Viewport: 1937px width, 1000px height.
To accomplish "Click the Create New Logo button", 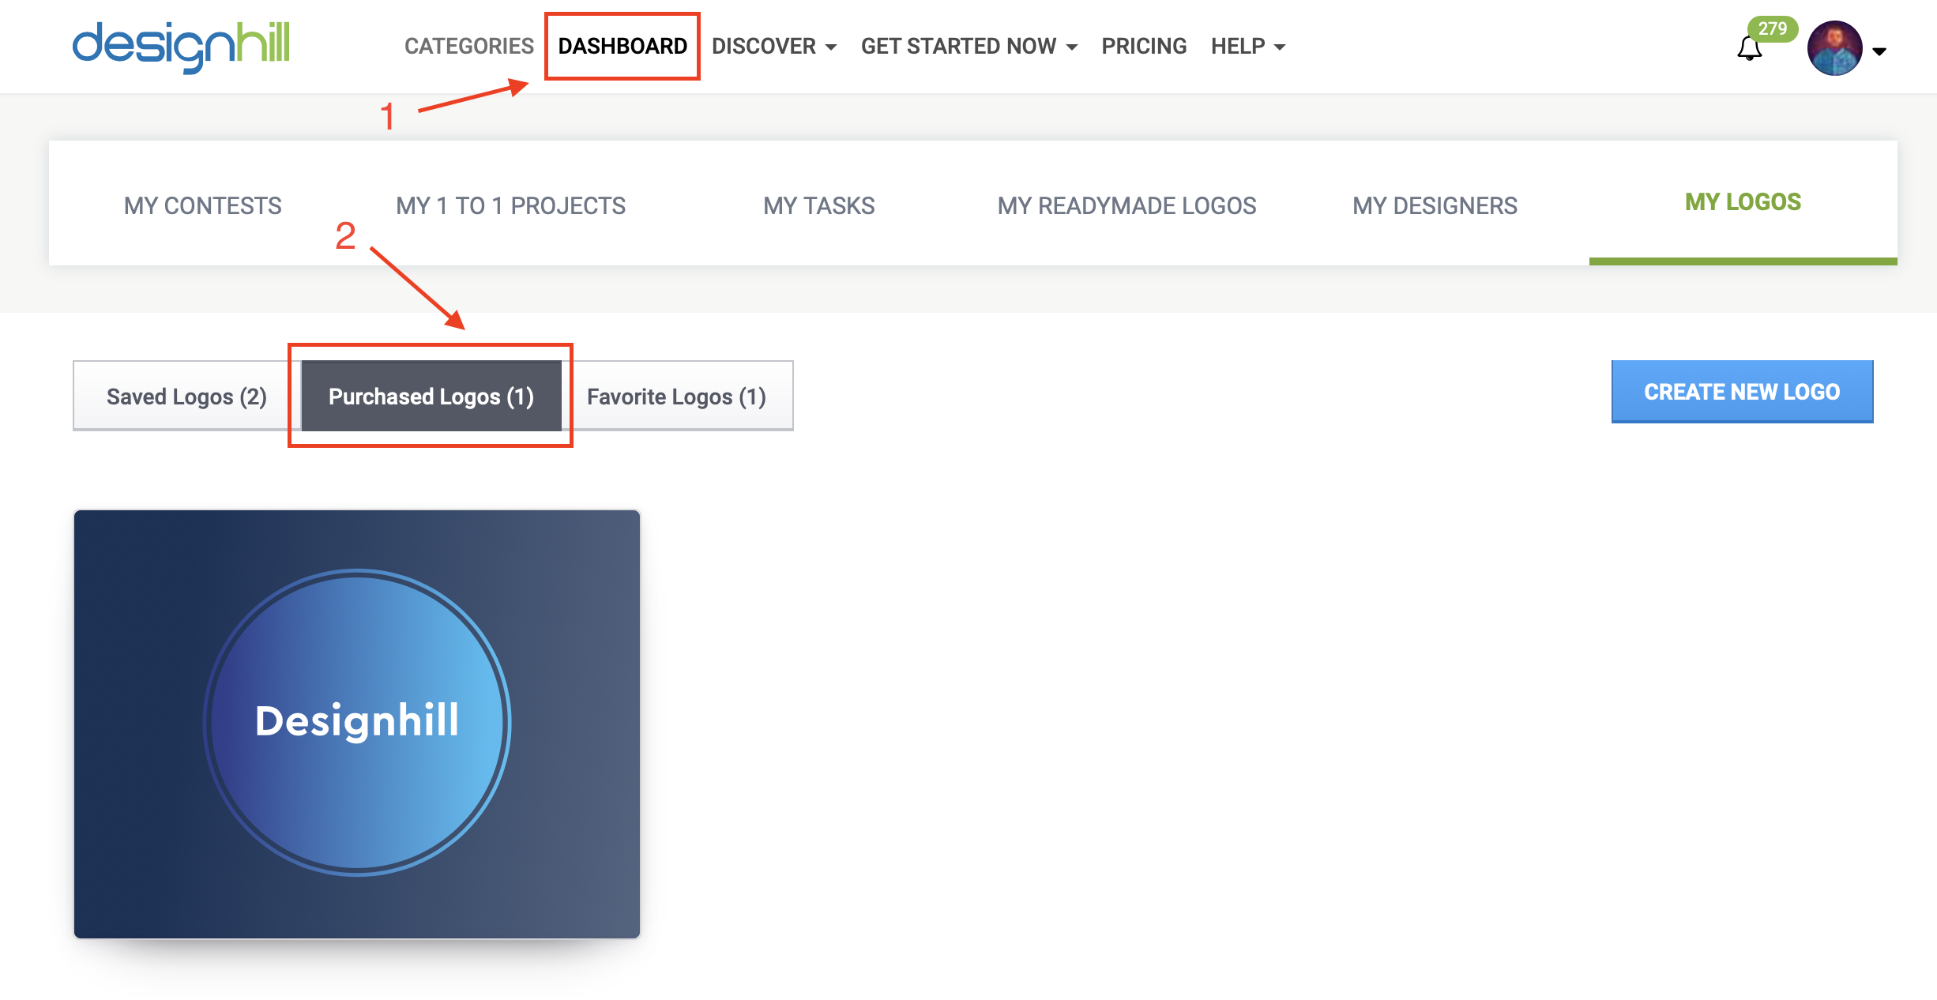I will pos(1742,392).
